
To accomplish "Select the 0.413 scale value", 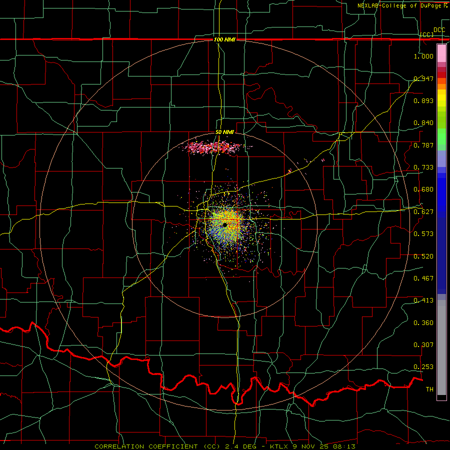I will click(x=423, y=300).
